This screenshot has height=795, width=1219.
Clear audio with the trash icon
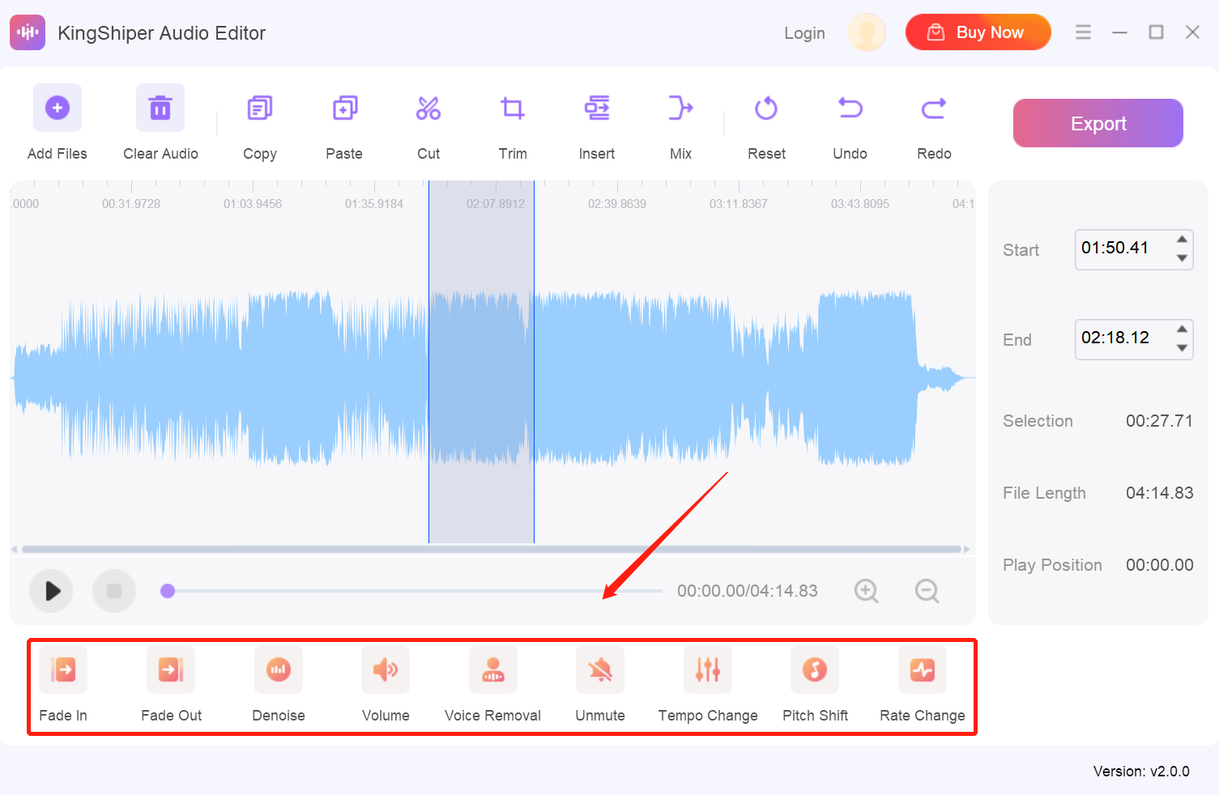click(160, 108)
